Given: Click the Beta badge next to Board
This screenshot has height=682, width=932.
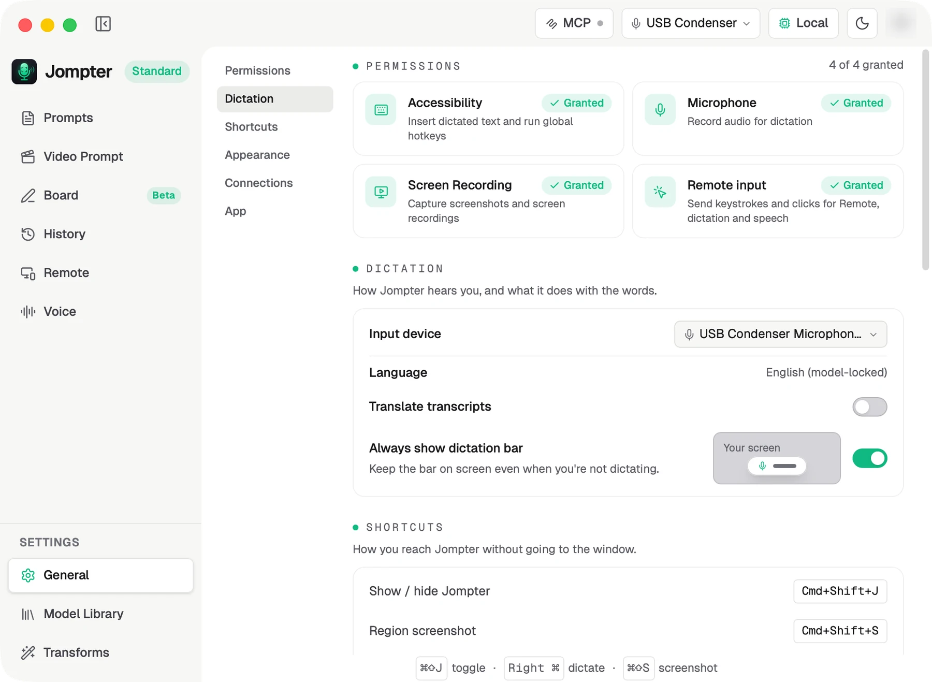Looking at the screenshot, I should coord(164,196).
